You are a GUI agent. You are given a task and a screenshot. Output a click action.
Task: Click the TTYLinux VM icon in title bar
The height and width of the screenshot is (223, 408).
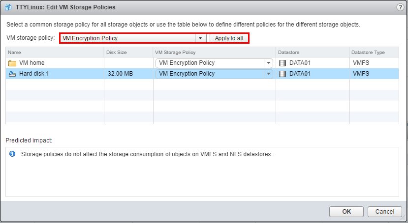(x=8, y=7)
